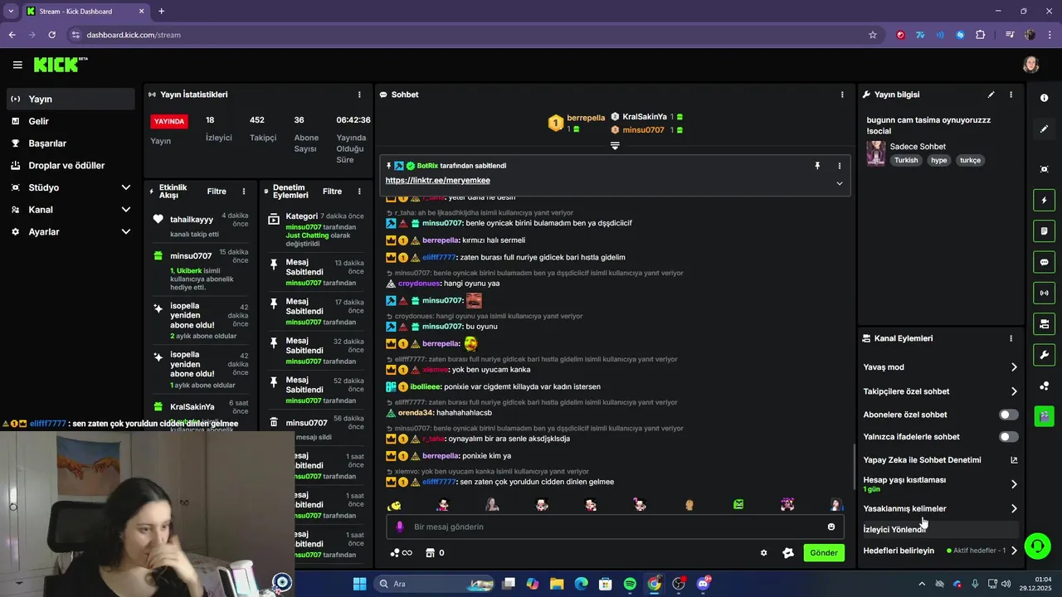Open Yasaklanmış kelimeler settings
The image size is (1062, 597).
[x=941, y=509]
